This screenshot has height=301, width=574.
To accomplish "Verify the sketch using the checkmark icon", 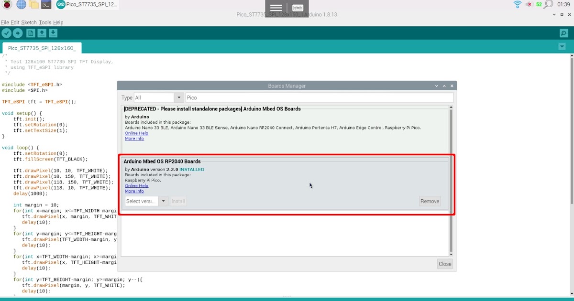I will pos(6,33).
